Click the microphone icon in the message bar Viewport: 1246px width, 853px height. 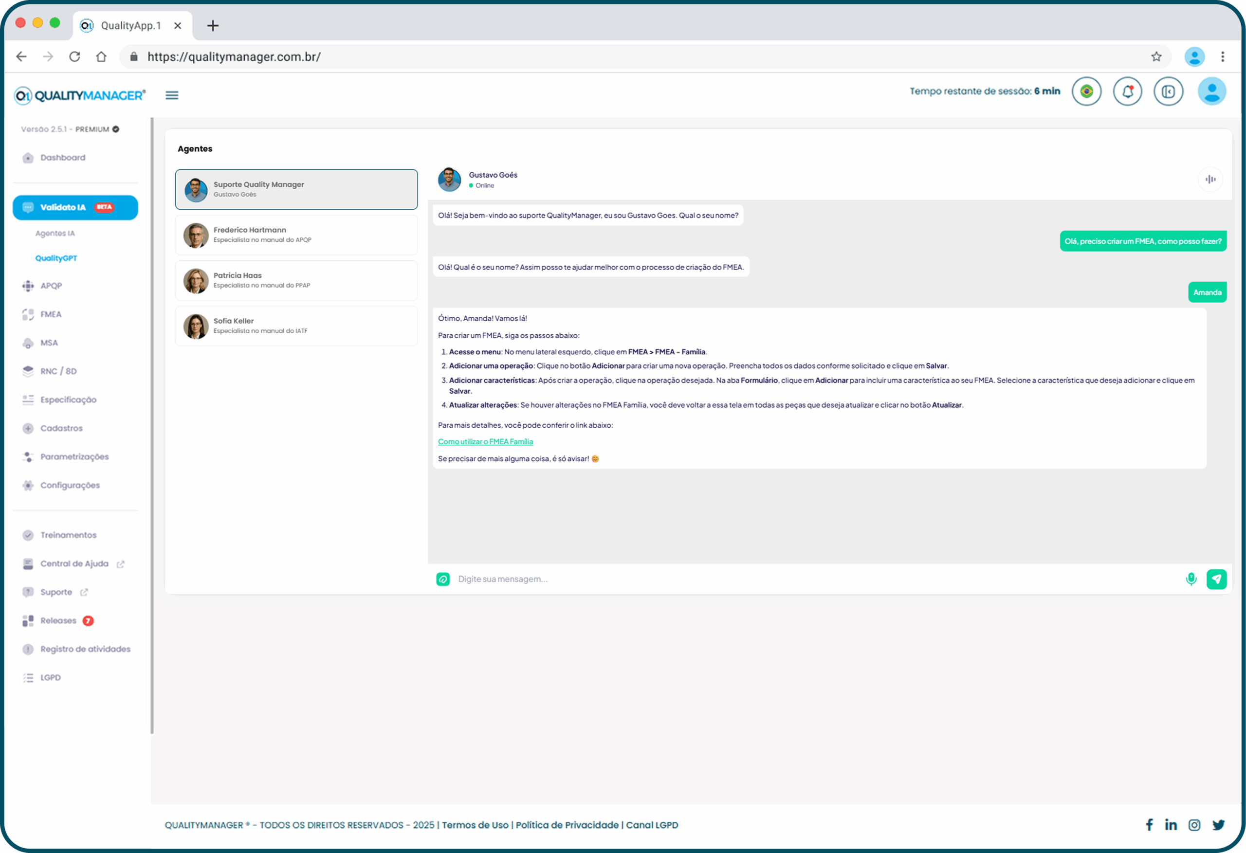point(1191,579)
